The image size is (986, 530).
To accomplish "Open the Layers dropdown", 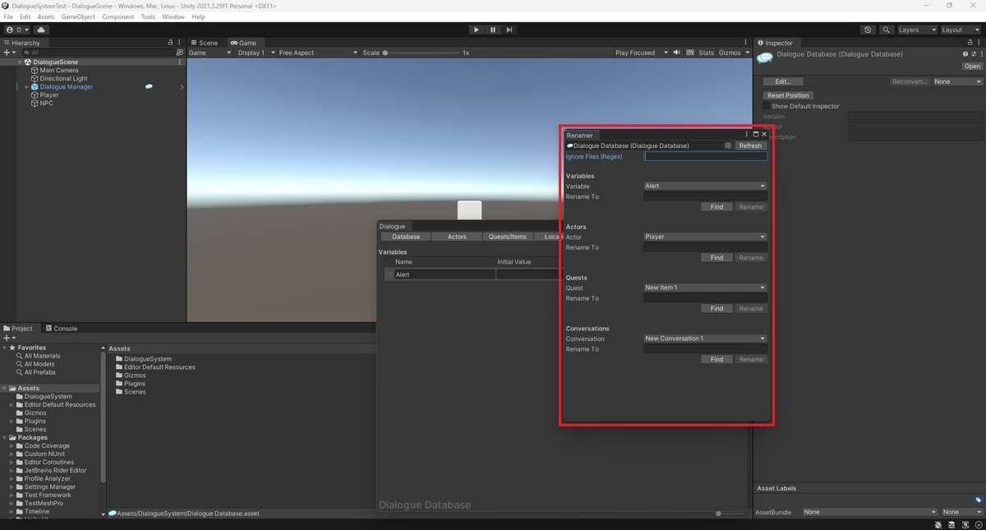I will (x=916, y=30).
